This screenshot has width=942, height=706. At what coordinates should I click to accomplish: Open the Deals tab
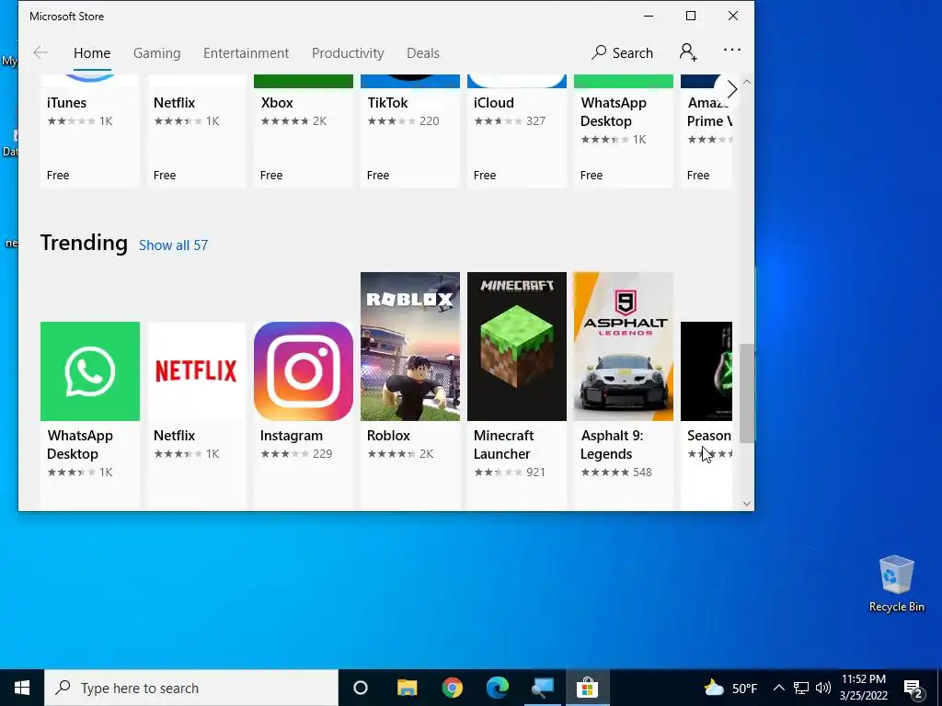click(x=423, y=52)
